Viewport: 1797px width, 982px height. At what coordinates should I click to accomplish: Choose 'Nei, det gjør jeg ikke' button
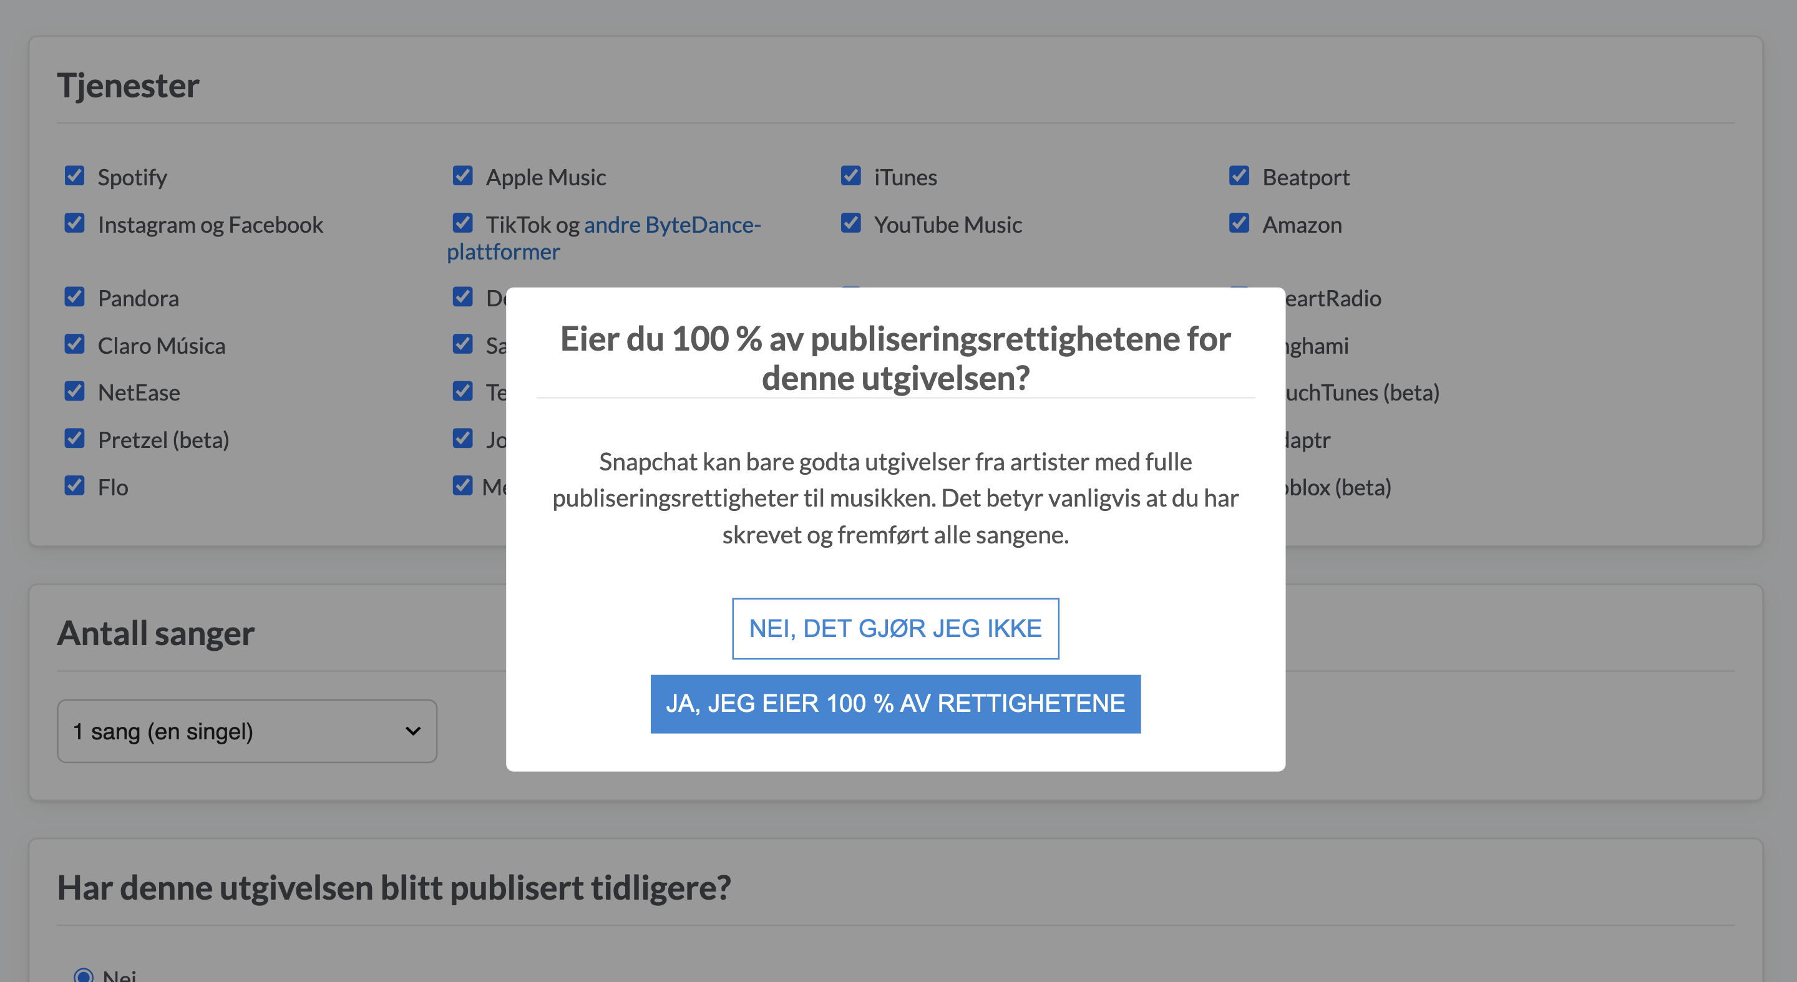tap(895, 628)
